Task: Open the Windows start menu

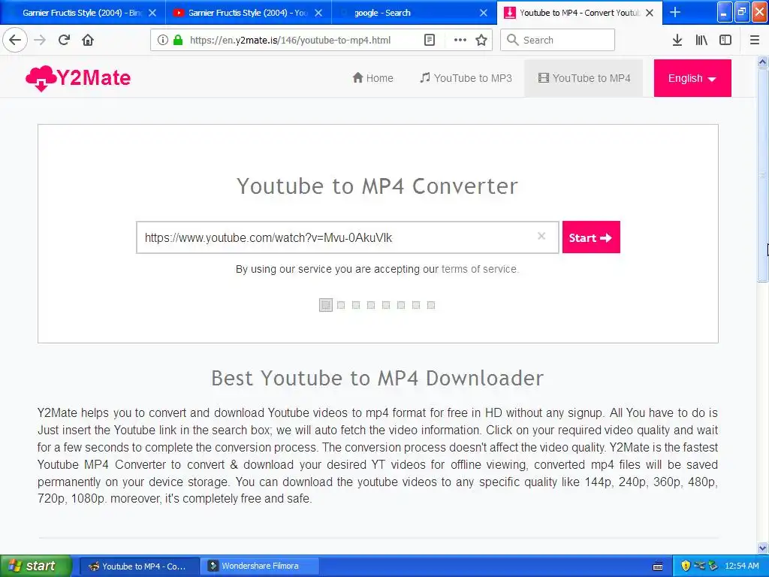Action: (x=36, y=566)
